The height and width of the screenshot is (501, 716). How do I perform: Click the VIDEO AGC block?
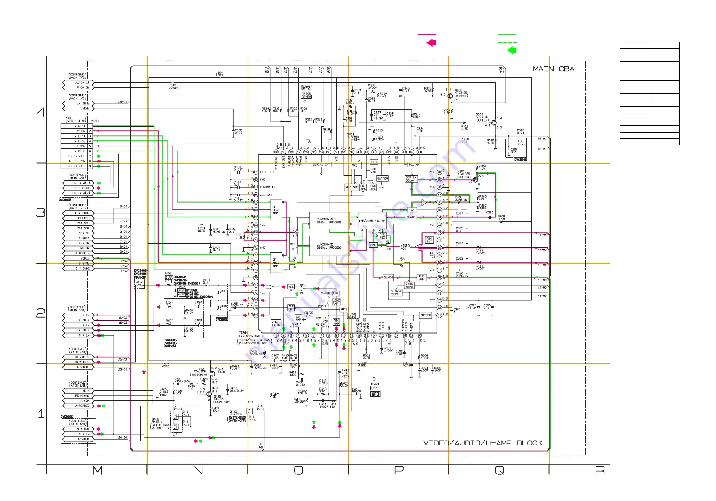coord(405,247)
